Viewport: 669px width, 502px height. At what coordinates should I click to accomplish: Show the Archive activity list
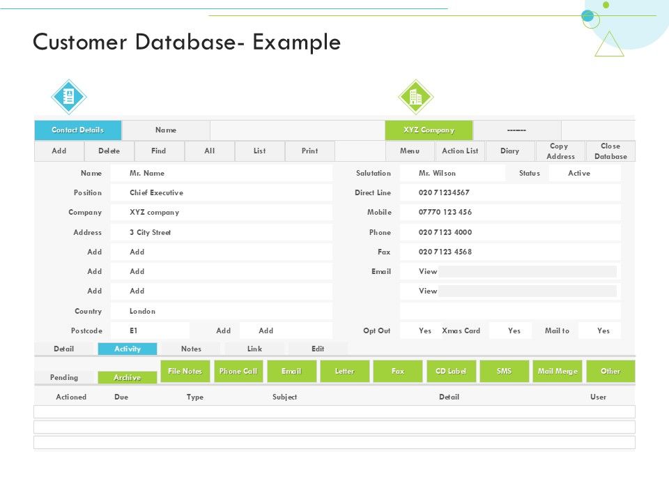[x=128, y=378]
